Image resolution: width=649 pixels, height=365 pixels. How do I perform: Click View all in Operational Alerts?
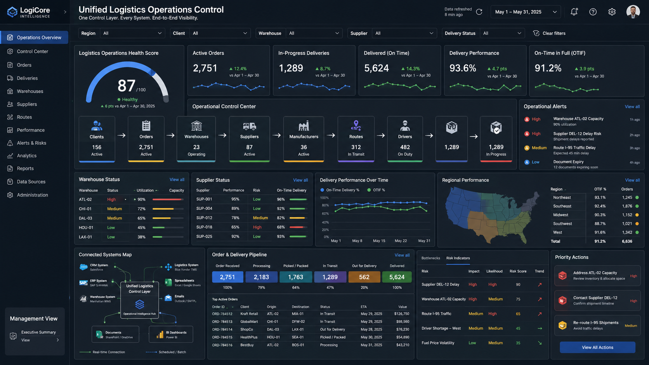[x=632, y=107]
